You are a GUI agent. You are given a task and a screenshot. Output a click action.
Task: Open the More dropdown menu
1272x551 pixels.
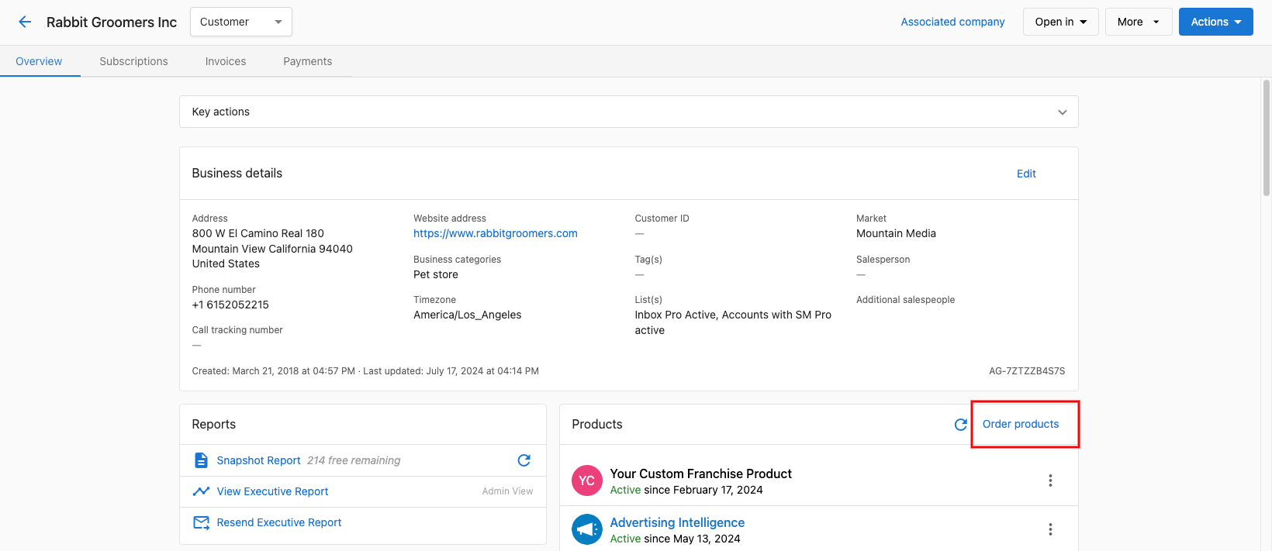(1139, 22)
